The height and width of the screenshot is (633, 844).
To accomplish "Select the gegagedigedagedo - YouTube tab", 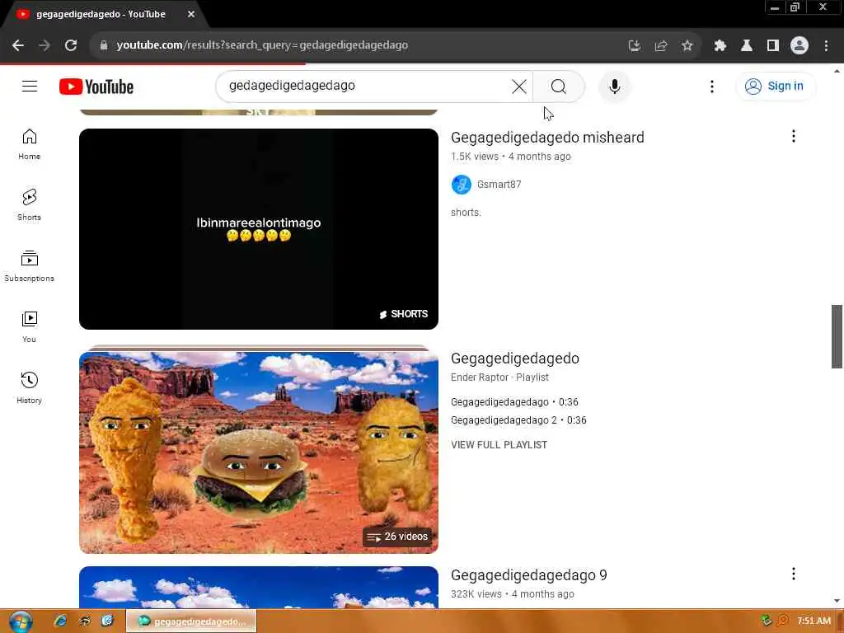I will coord(101,15).
